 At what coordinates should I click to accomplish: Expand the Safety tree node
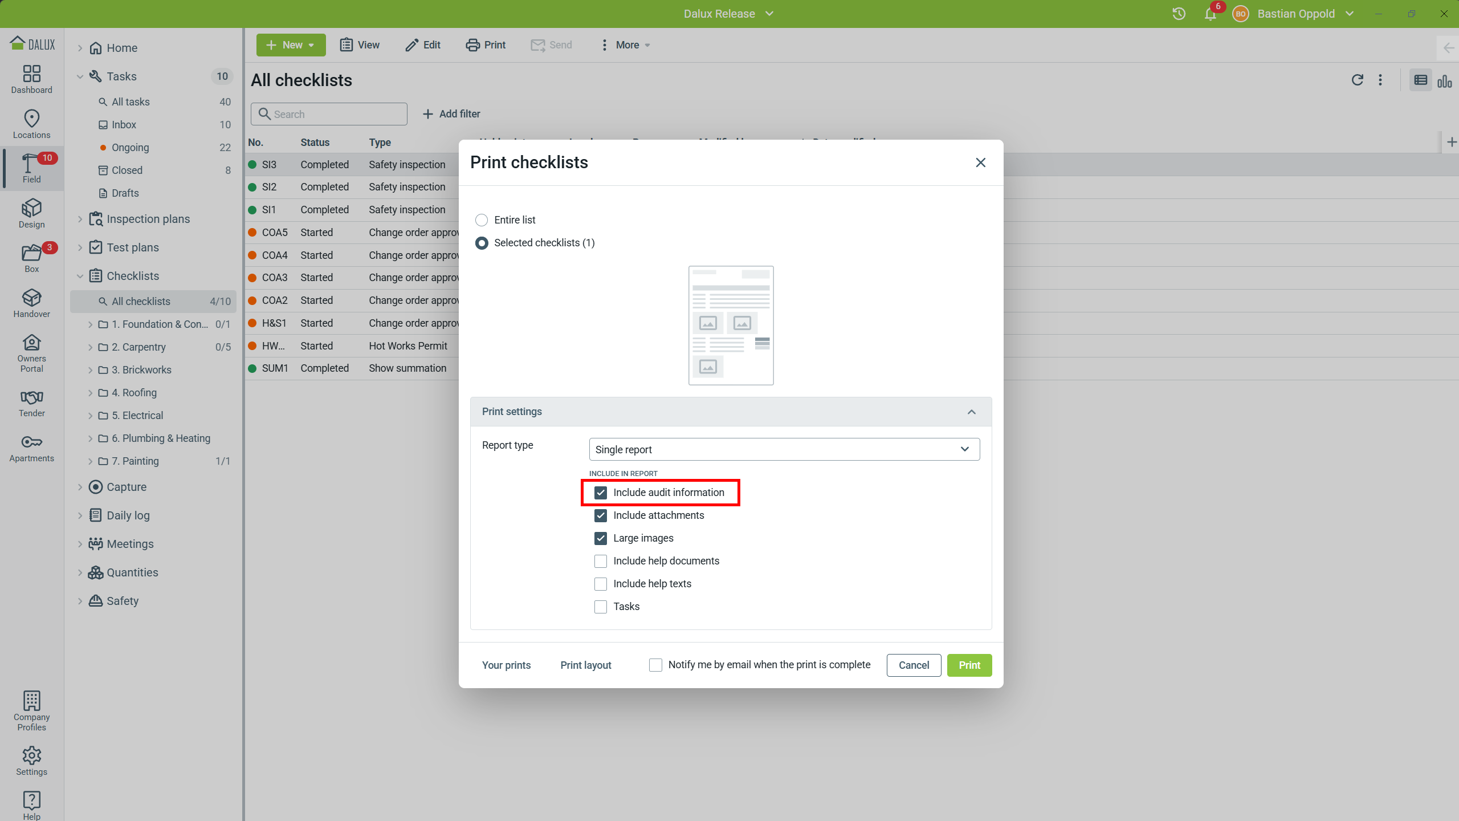(80, 601)
